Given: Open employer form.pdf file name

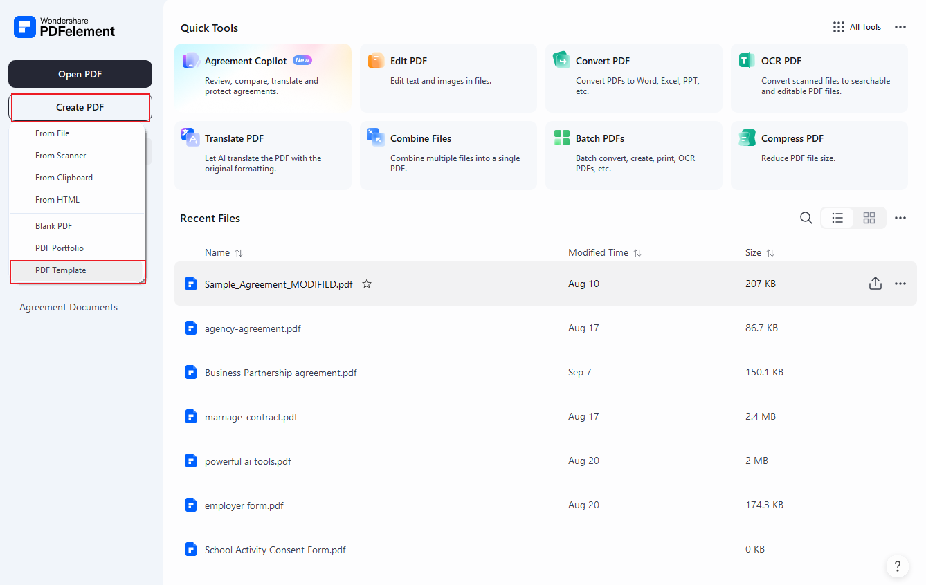Looking at the screenshot, I should click(x=244, y=505).
